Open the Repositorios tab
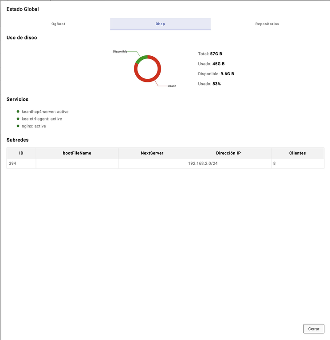 pos(267,24)
